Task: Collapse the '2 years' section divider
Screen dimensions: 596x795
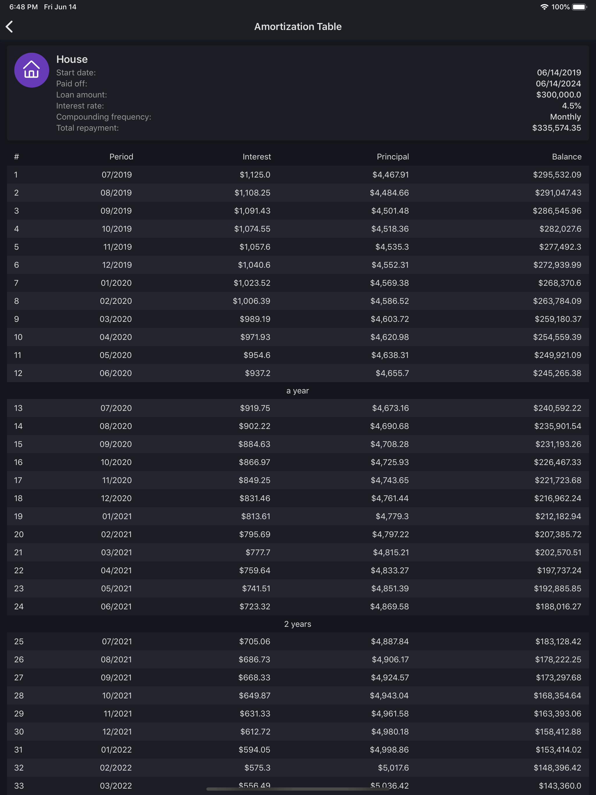Action: [x=298, y=624]
